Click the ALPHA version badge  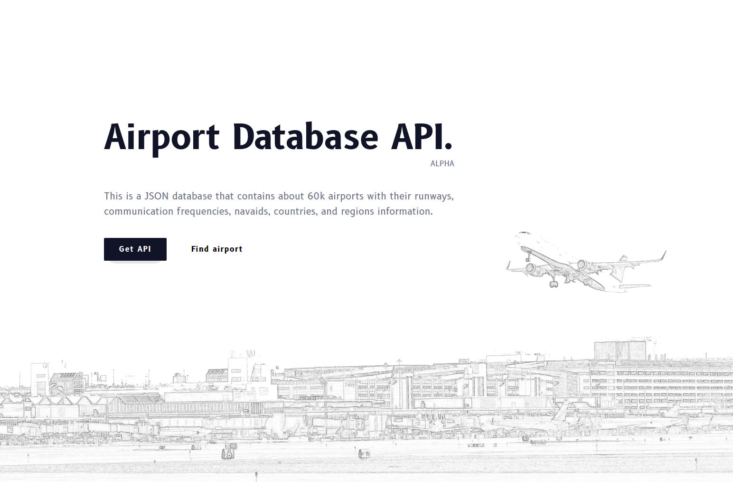coord(442,163)
